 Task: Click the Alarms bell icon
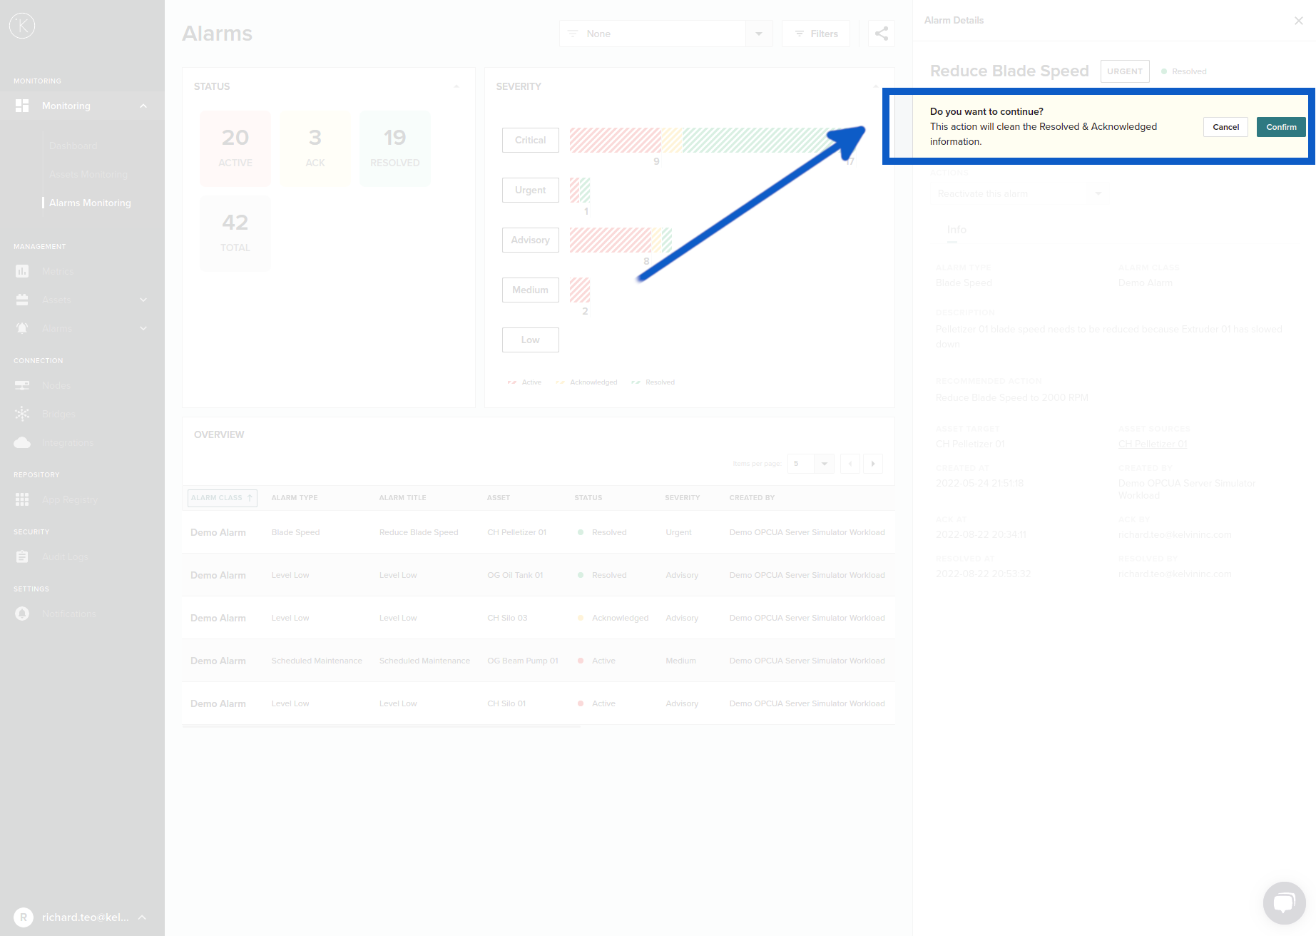(x=22, y=329)
